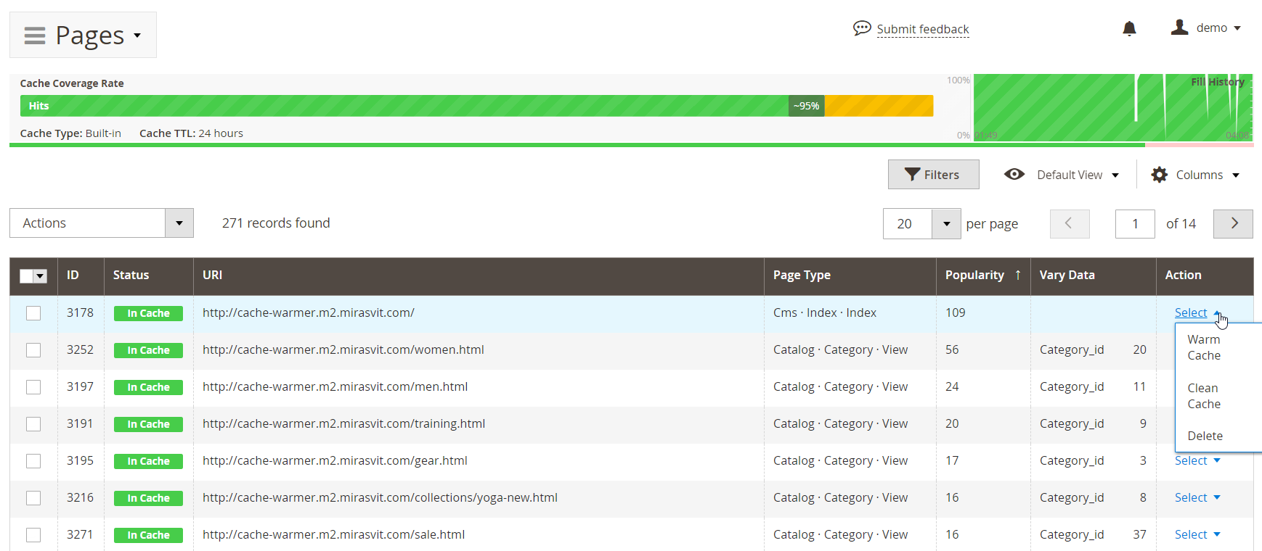Click the demo user avatar icon
Viewport: 1262px width, 551px height.
[1179, 28]
